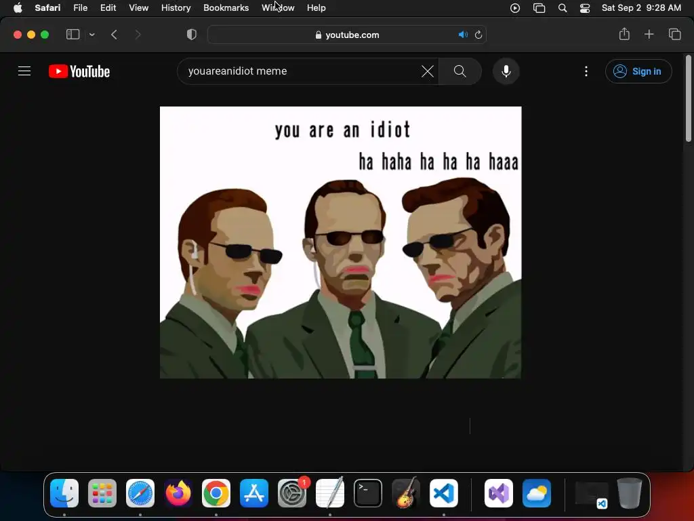Viewport: 694px width, 521px height.
Task: Click the date and time clock
Action: 641,7
